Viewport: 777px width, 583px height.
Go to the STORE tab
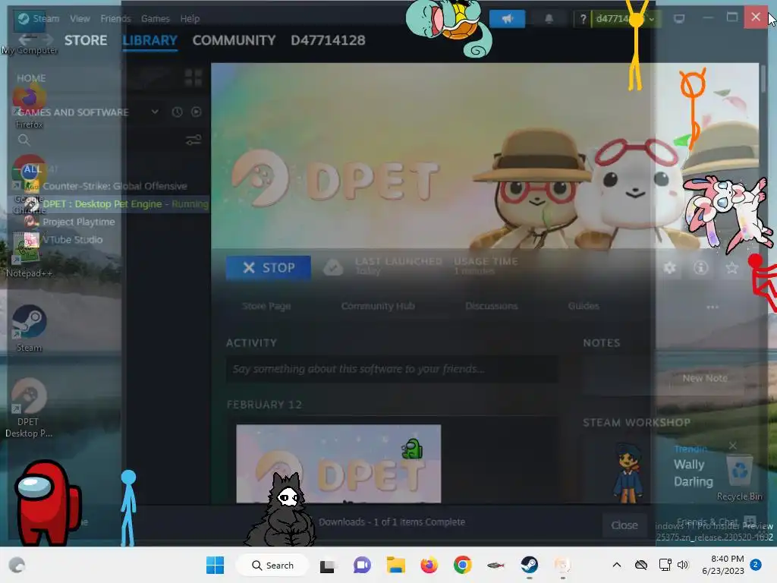[x=86, y=40]
